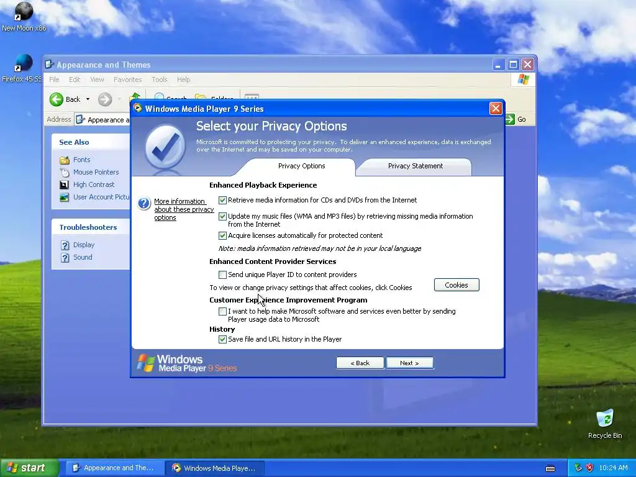This screenshot has height=477, width=636.
Task: Open More information about these privacy options link
Action: 184,209
